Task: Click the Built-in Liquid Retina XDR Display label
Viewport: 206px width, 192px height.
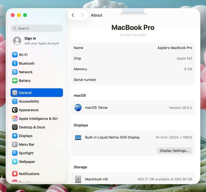Action: coord(112,137)
